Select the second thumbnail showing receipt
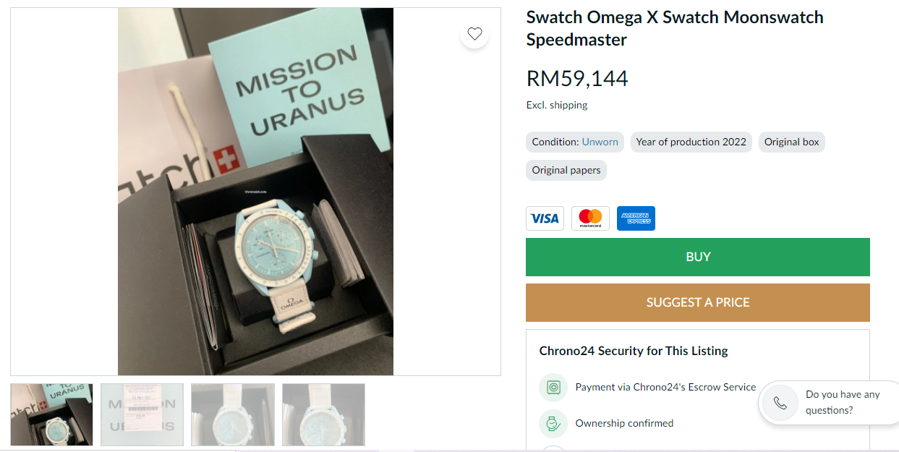This screenshot has width=899, height=452. [142, 414]
